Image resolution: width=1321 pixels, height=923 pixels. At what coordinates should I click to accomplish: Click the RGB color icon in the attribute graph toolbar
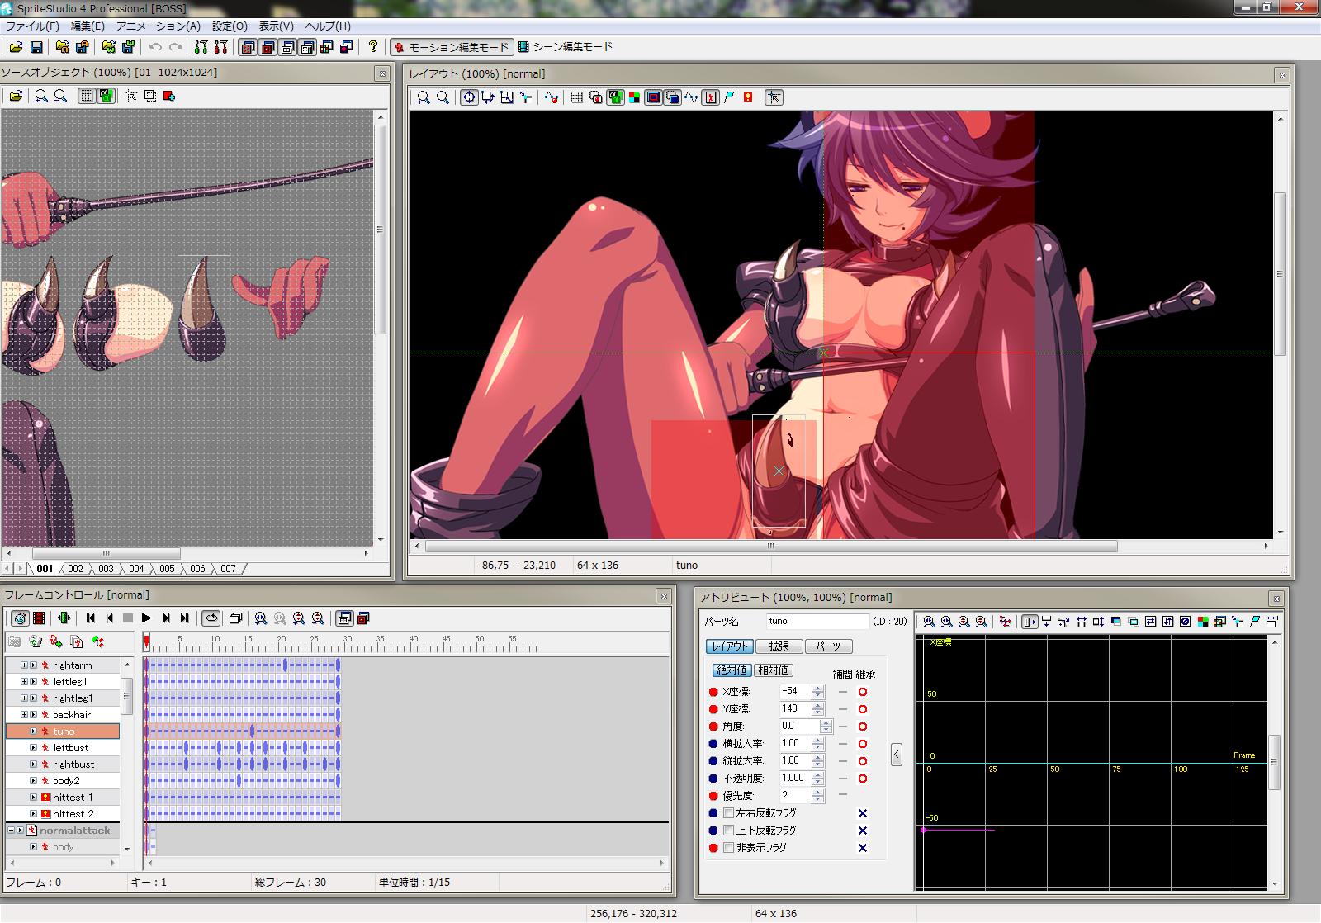(x=1203, y=622)
